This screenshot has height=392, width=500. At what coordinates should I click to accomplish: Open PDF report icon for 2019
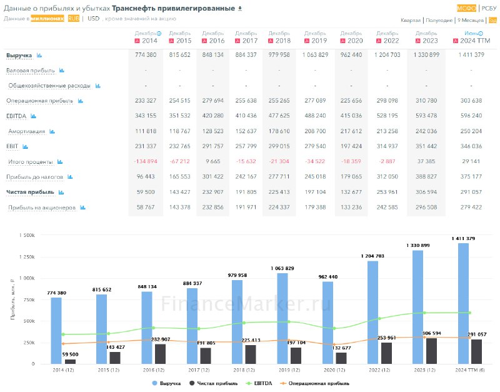[307, 41]
